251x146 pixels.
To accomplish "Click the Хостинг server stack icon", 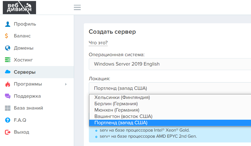I will pos(8,60).
